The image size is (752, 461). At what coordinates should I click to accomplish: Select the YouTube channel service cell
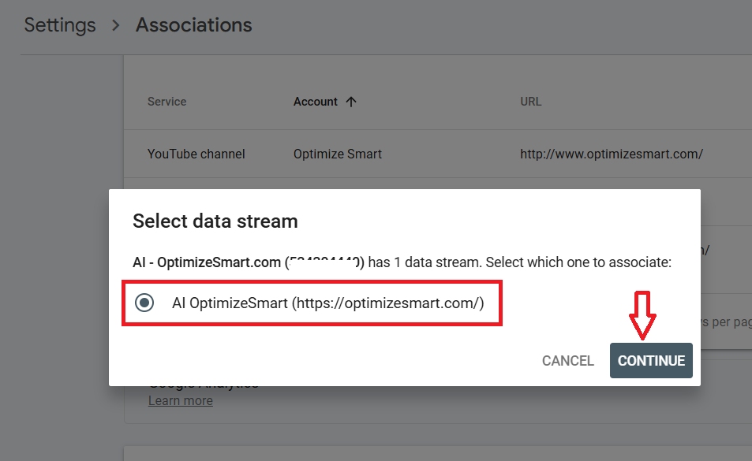pos(196,154)
